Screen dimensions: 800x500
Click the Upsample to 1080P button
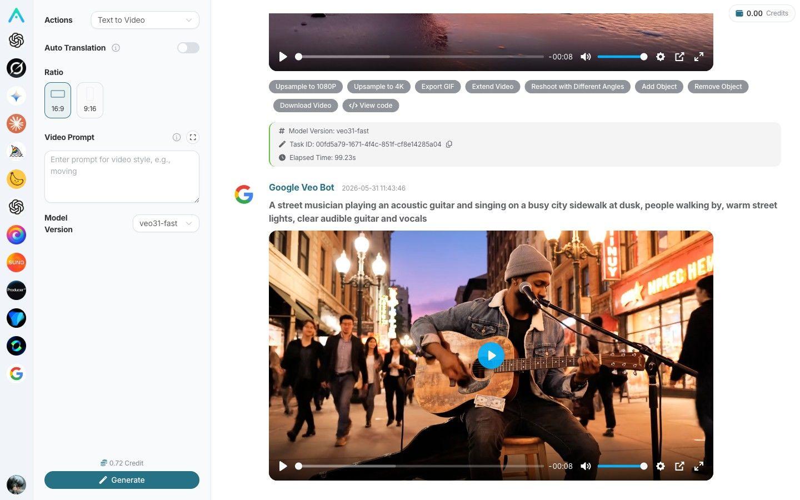click(306, 87)
